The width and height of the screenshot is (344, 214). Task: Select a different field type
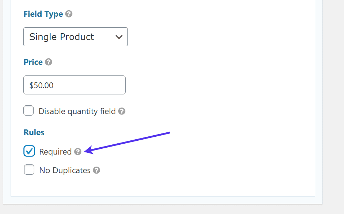coord(75,37)
